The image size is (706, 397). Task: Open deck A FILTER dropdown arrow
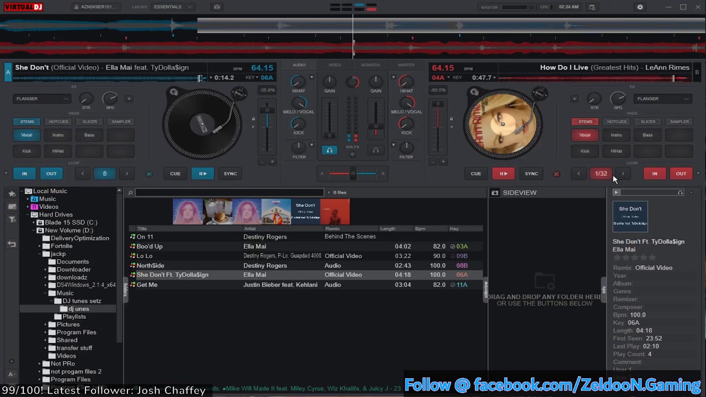[312, 144]
